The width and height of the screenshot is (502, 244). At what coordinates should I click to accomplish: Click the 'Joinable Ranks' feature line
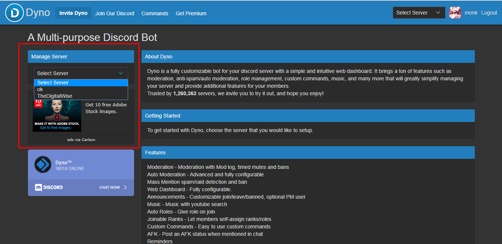click(209, 219)
